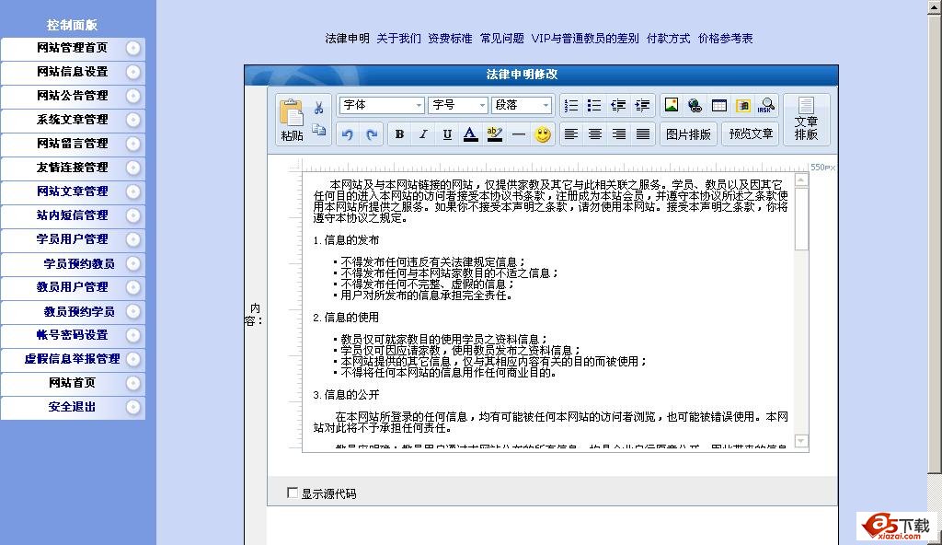Open 网站管理首页 in the sidebar

pos(72,48)
